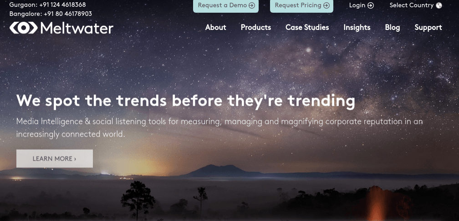Open the Select Country chooser
459x221 pixels.
tap(416, 5)
